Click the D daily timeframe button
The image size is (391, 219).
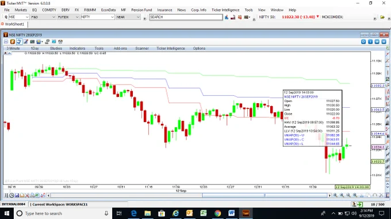[x=363, y=41]
